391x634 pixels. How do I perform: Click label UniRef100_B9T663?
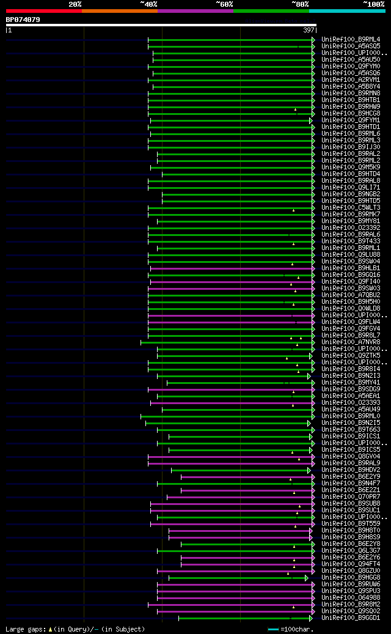click(x=351, y=429)
